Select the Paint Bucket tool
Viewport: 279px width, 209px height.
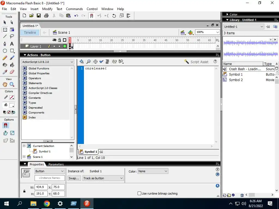tap(12, 65)
